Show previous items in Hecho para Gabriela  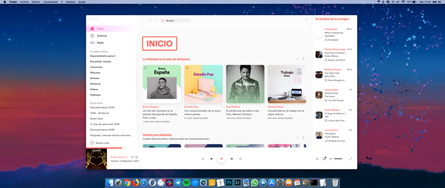click(x=298, y=138)
